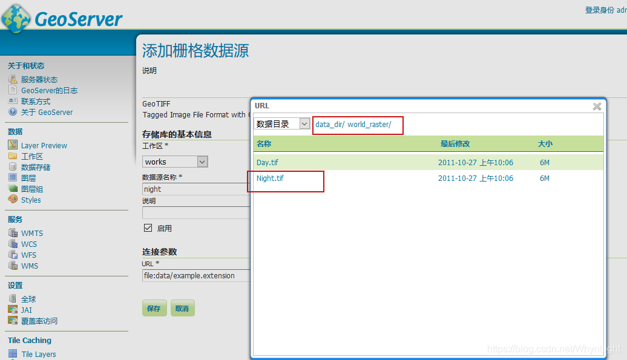Image resolution: width=627 pixels, height=360 pixels.
Task: Click the Styles palette icon
Action: pos(13,199)
